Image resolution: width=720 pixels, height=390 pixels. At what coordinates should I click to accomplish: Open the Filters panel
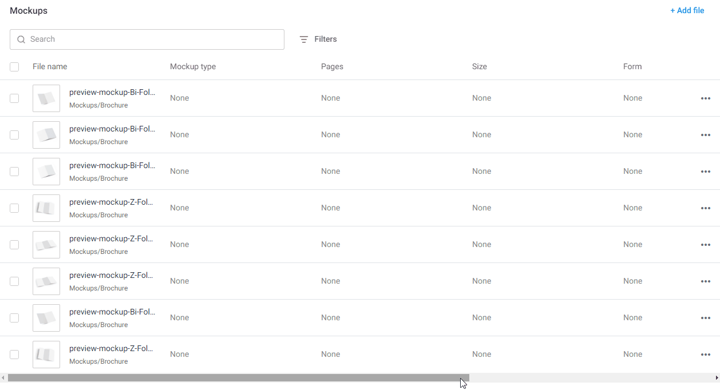[318, 39]
